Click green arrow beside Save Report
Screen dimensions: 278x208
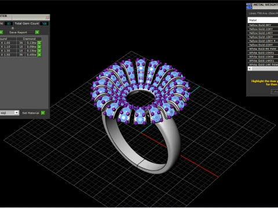coord(37,32)
